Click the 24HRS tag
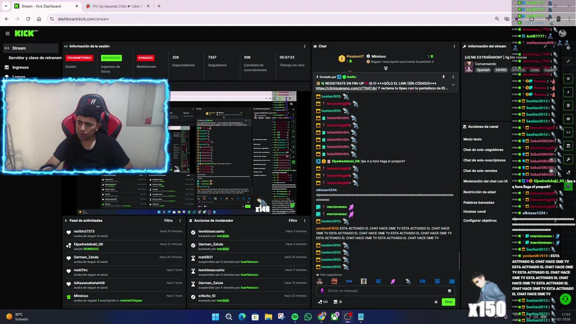This screenshot has width=576, height=324. click(x=500, y=70)
